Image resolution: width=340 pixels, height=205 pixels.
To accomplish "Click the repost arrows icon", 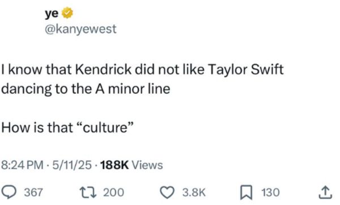I will click(88, 193).
